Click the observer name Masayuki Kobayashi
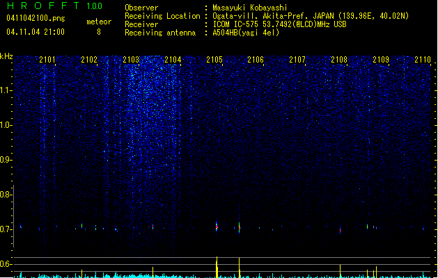This screenshot has width=438, height=278. tap(249, 8)
